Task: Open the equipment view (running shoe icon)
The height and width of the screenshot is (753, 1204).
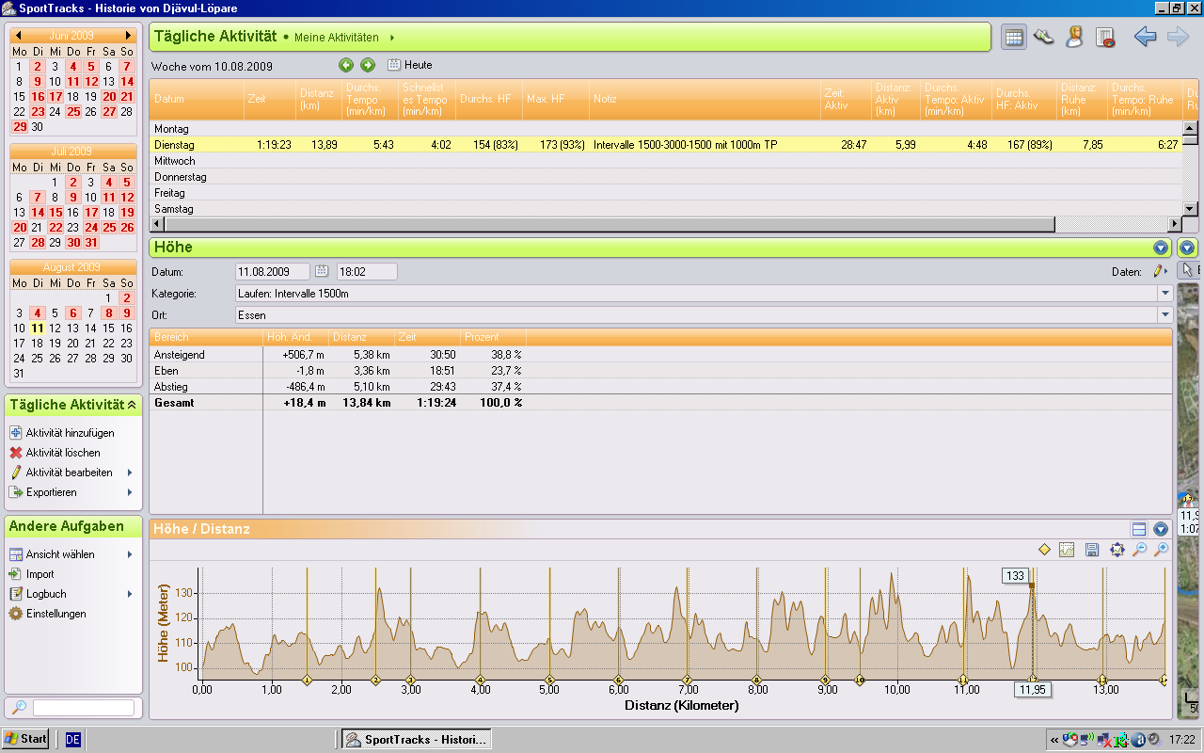Action: (x=1044, y=37)
